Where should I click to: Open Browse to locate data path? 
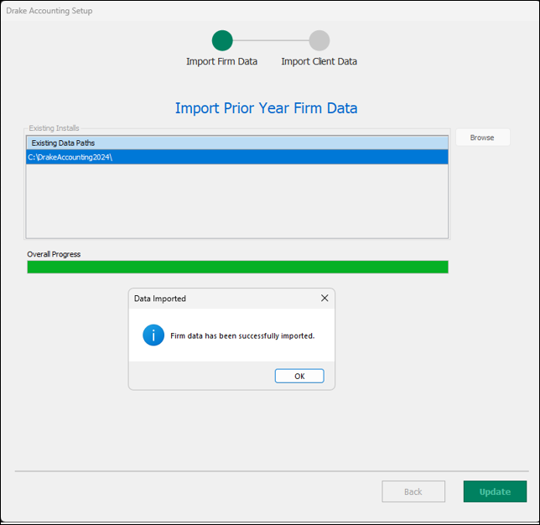pos(482,138)
